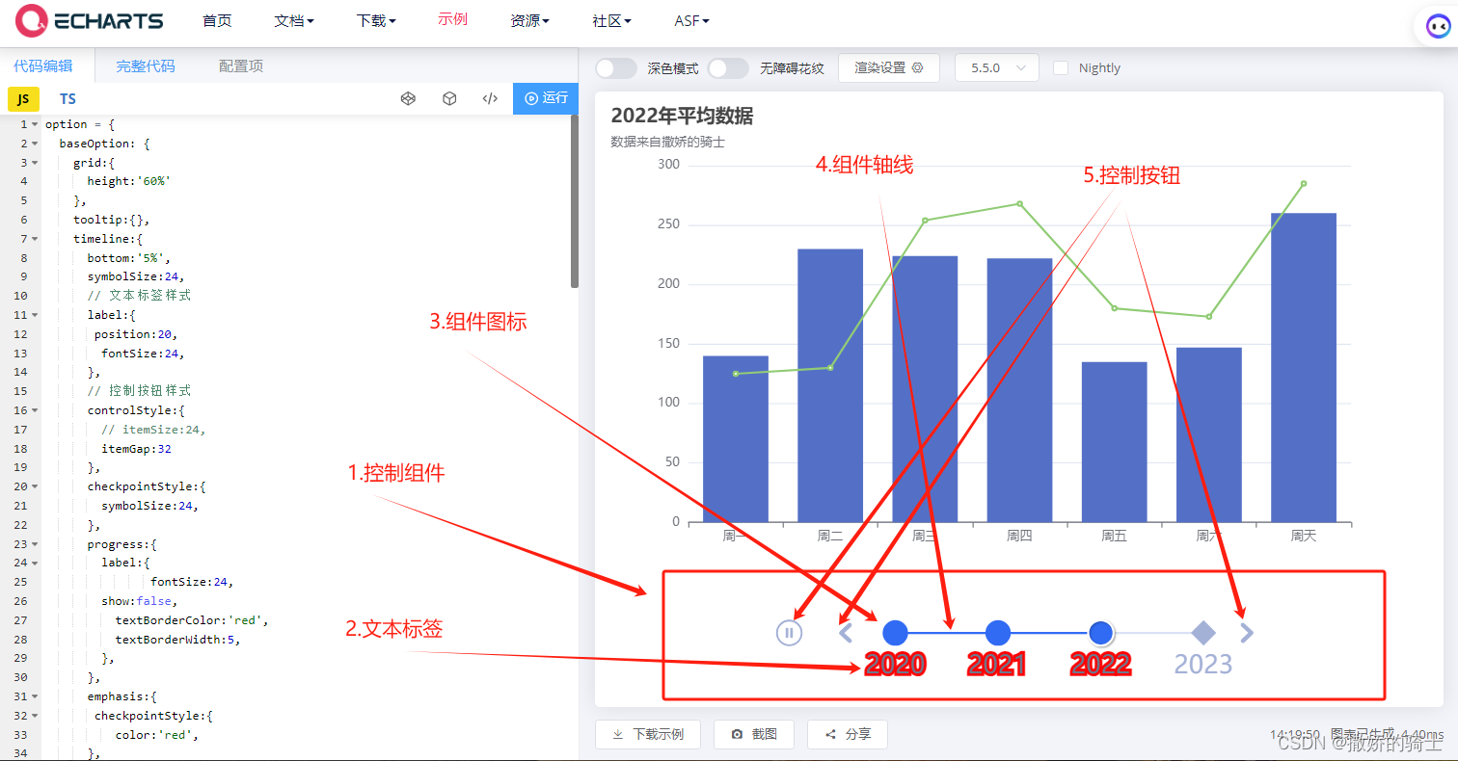The height and width of the screenshot is (761, 1458).
Task: Expand the 文档 menu
Action: (x=293, y=20)
